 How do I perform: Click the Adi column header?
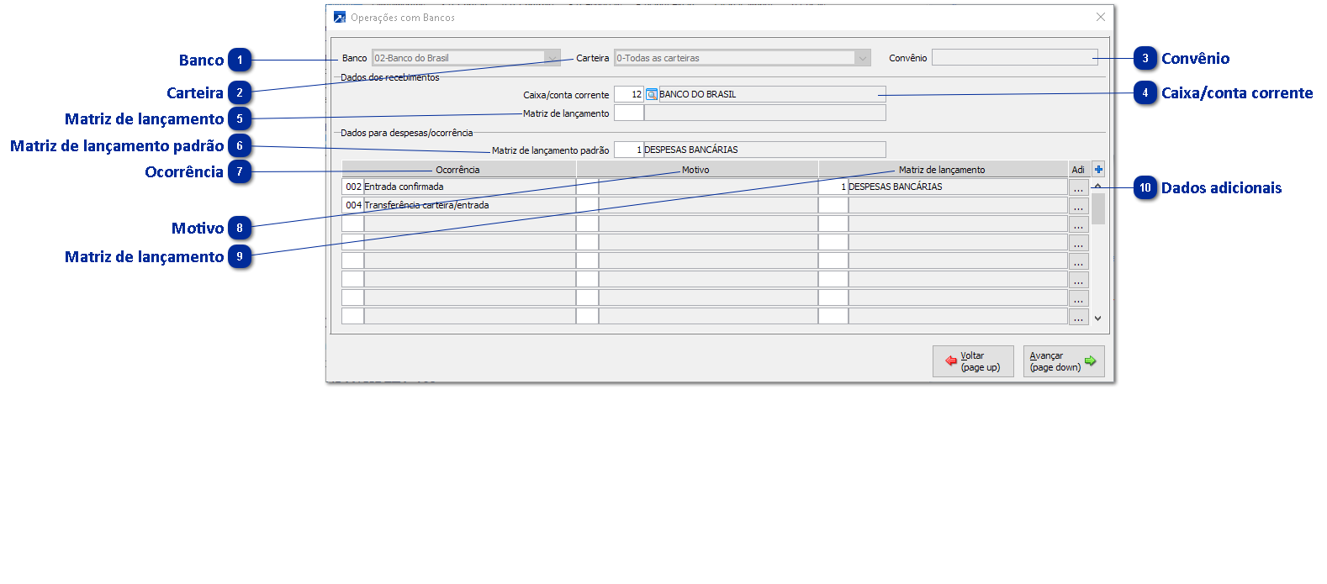[1078, 169]
